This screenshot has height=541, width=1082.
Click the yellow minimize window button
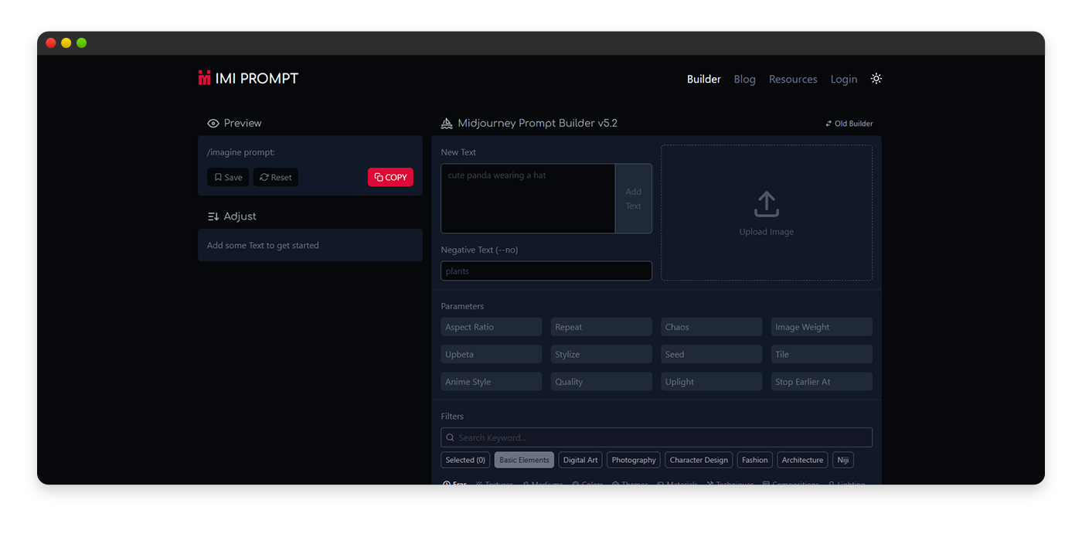[x=66, y=43]
